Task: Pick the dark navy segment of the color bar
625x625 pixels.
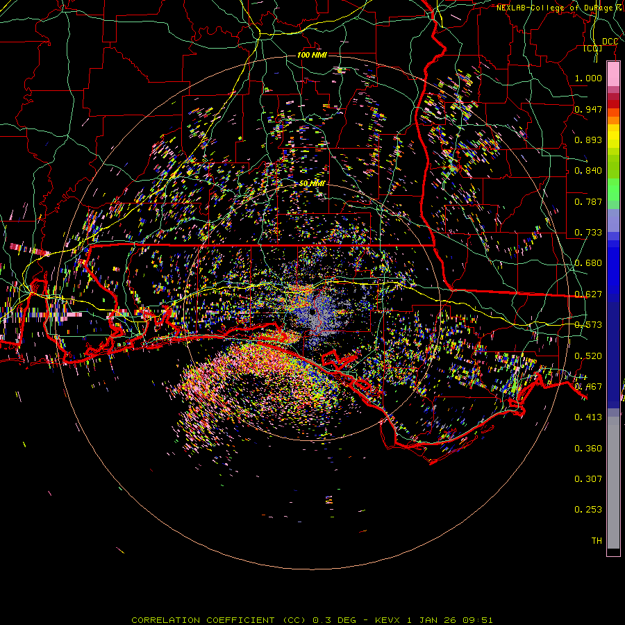Action: coord(613,351)
